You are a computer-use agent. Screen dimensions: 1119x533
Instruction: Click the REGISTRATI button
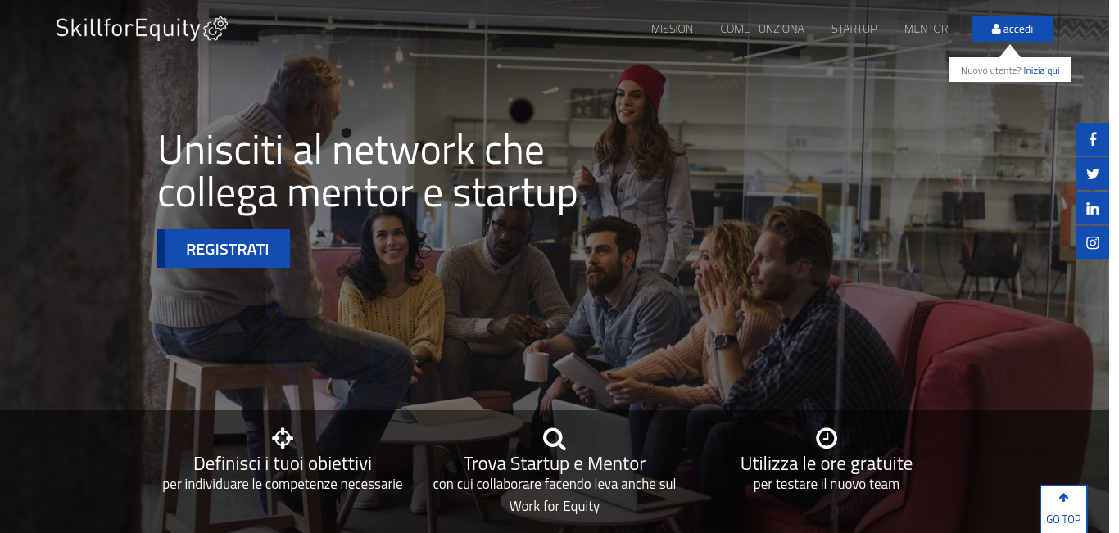(x=224, y=249)
